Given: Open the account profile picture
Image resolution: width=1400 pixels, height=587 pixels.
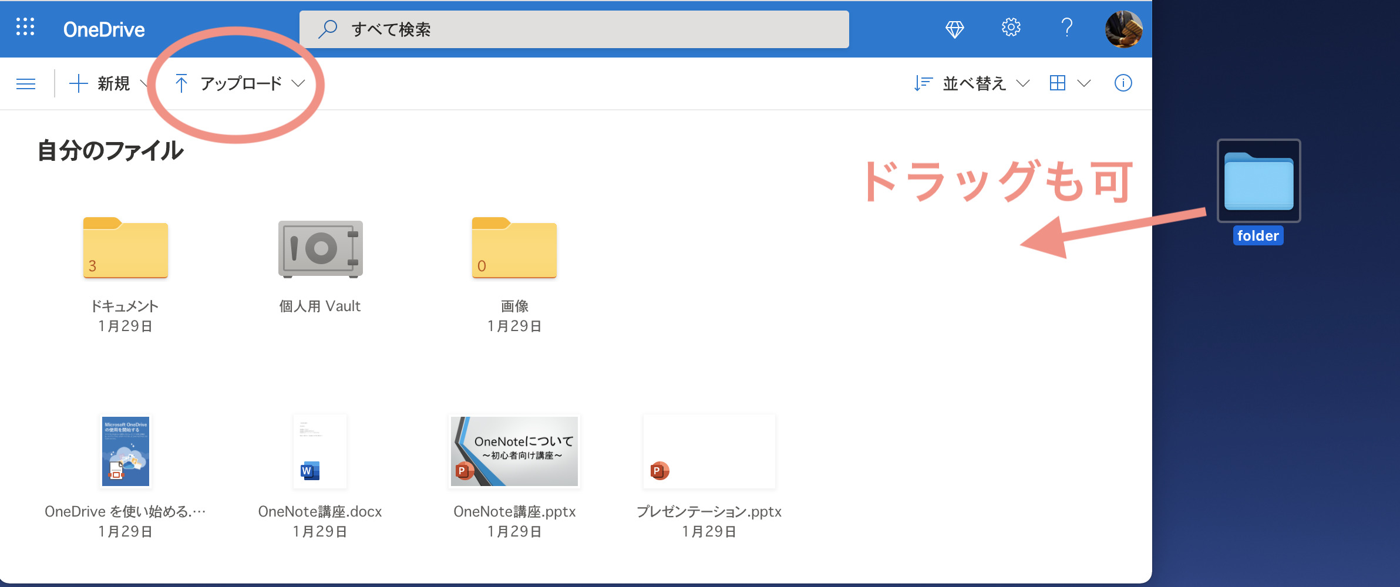Looking at the screenshot, I should (1123, 29).
